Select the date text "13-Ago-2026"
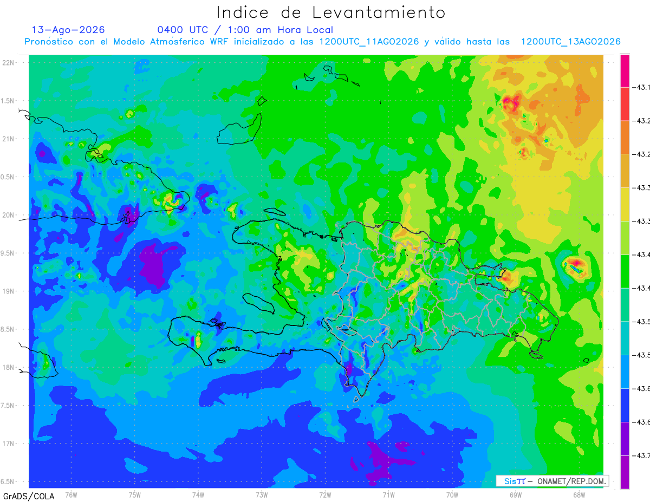Viewport: 650px width, 502px height. 68,30
